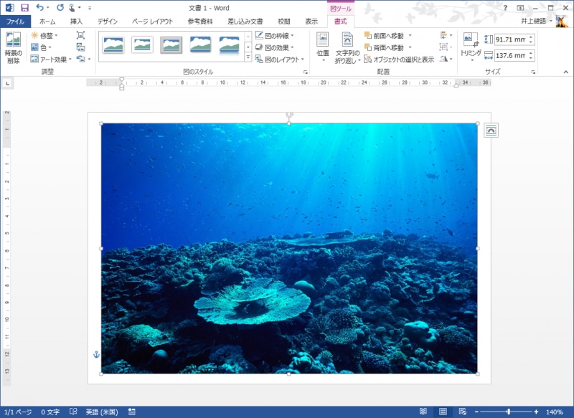Open オブジェクトの選択と表示 selection pane

point(398,60)
